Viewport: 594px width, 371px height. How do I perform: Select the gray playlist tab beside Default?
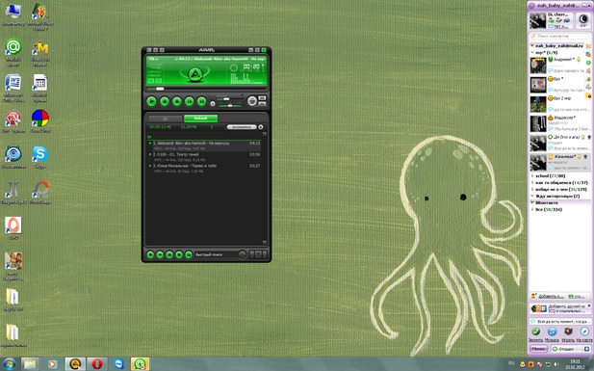(165, 119)
